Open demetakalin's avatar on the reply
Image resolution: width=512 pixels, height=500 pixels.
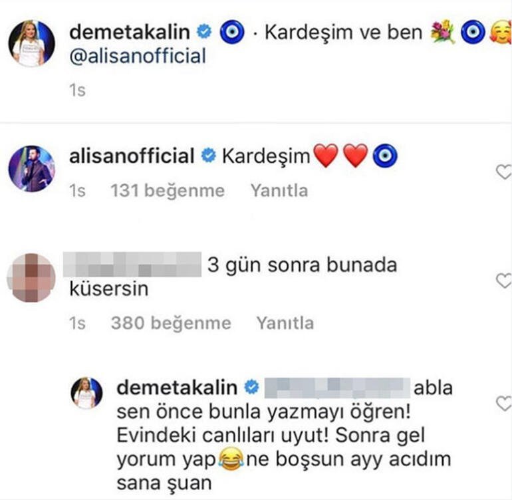pos(86,393)
